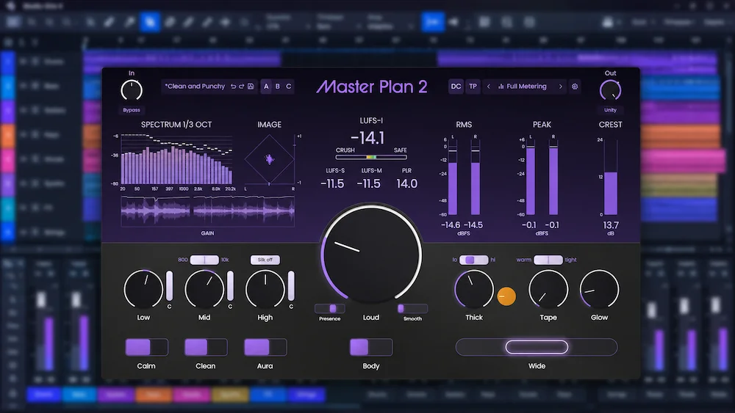Click the Peak level meter bars
Viewport: 735px width, 413px height.
coord(542,177)
